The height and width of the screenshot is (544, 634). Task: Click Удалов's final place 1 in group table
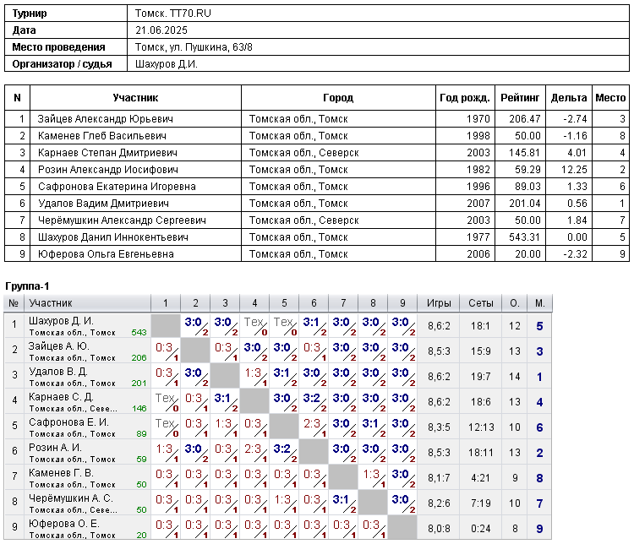(540, 377)
